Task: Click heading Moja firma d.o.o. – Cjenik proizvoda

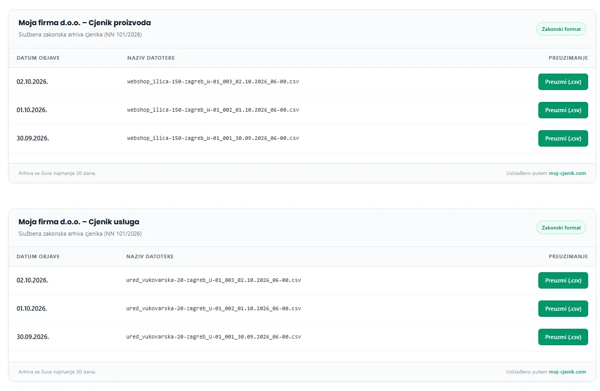Action: 84,23
